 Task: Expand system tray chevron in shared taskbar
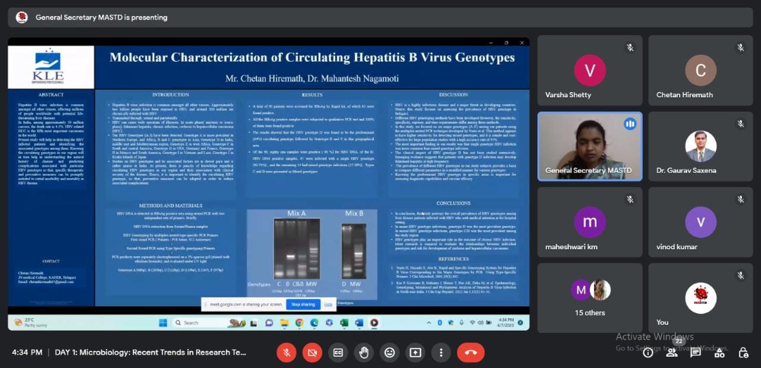[430, 323]
